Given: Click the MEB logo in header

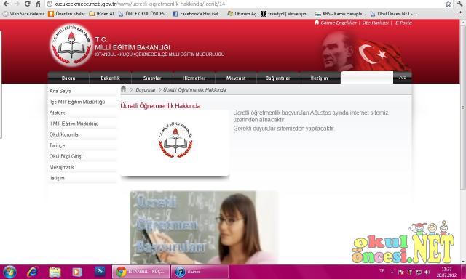Looking at the screenshot, I should click(x=71, y=45).
